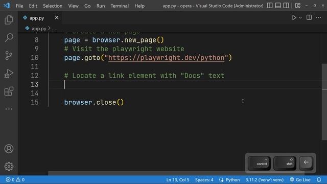Click line number 8 in gutter
This screenshot has width=327, height=184.
36,40
